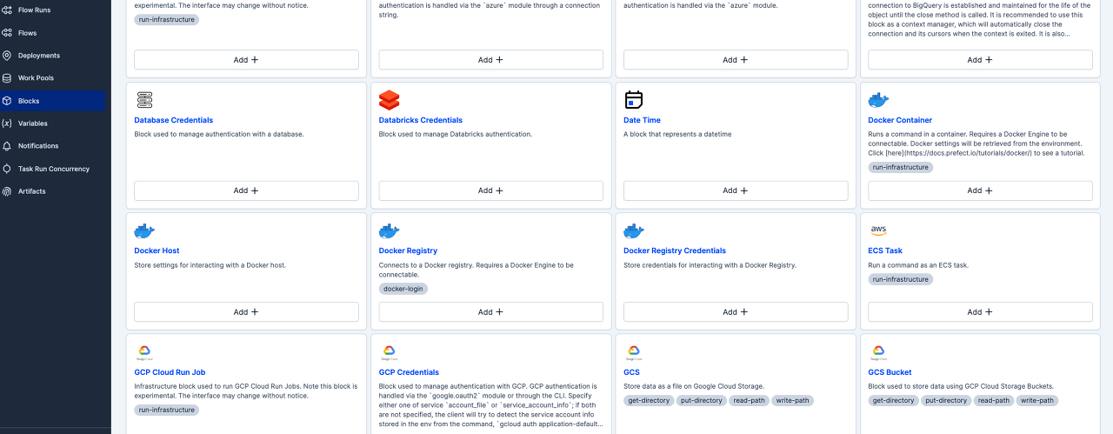Open the Date Time title link
This screenshot has height=434, width=1113.
[x=641, y=120]
